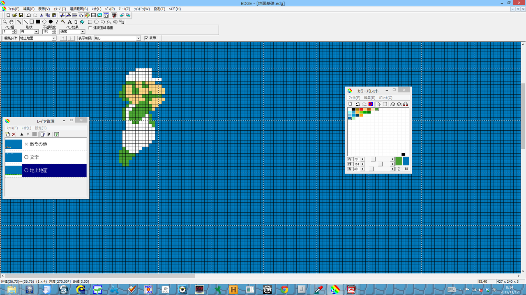Open a file with the folder icon
The height and width of the screenshot is (295, 526).
(x=14, y=15)
